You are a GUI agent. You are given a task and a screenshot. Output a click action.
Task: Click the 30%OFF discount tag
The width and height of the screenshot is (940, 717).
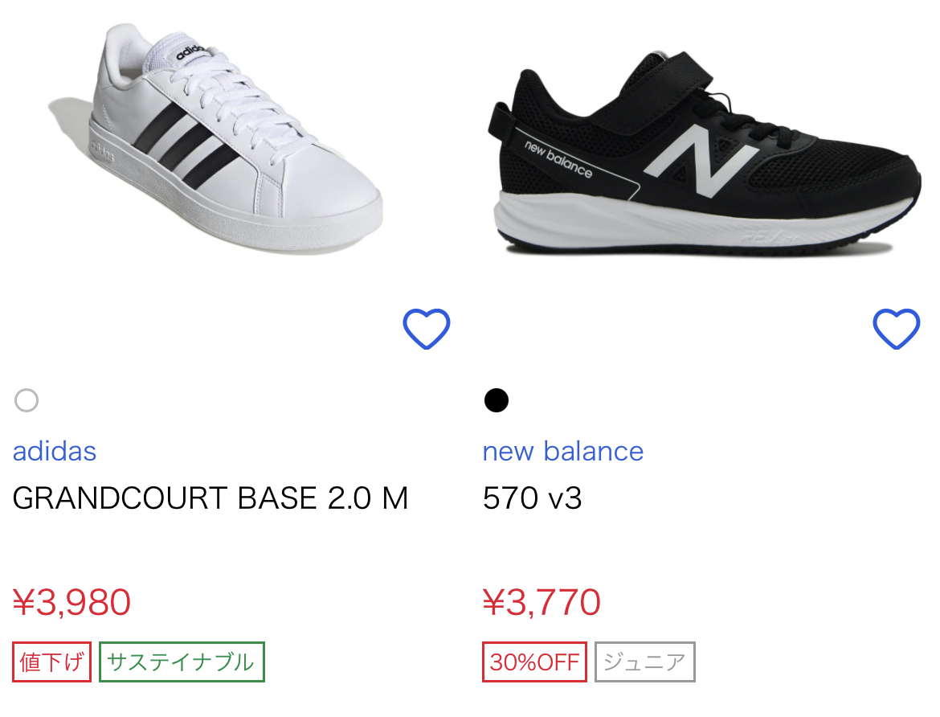[534, 662]
